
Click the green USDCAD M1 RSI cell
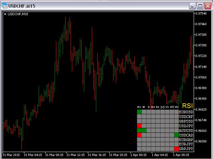pos(176,135)
